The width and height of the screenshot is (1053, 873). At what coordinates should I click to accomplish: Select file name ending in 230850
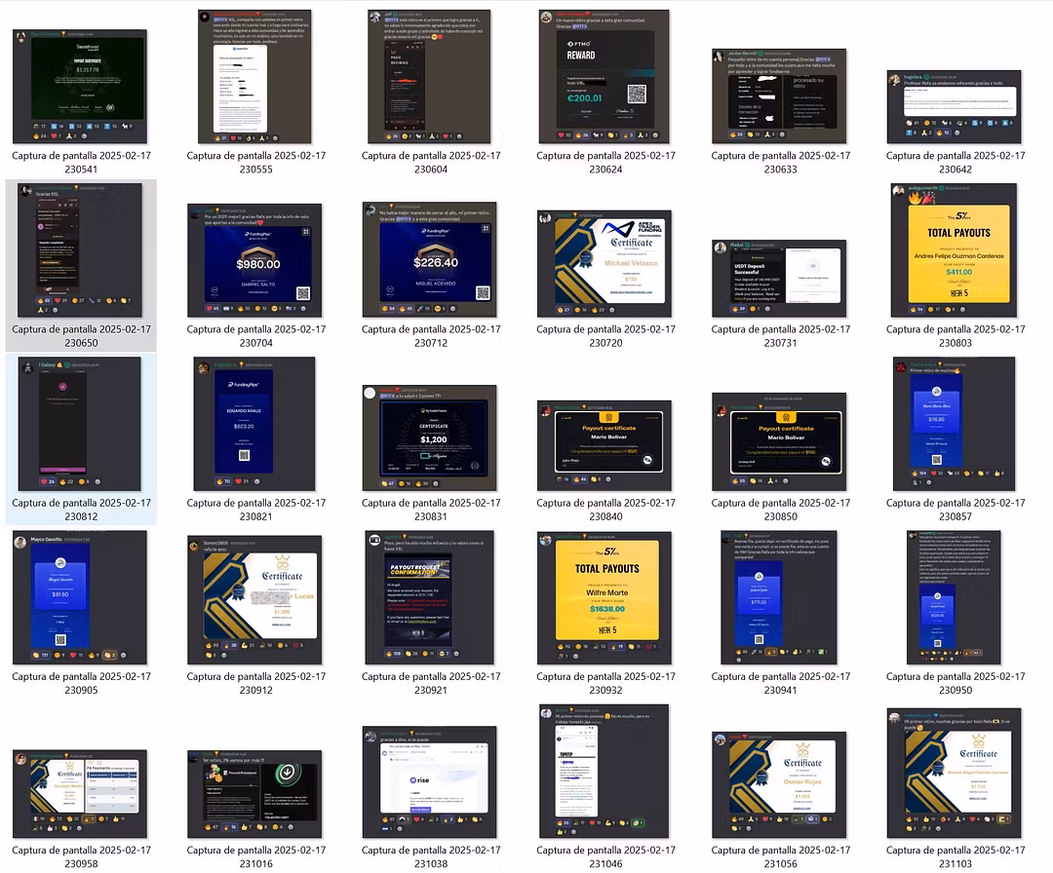780,510
